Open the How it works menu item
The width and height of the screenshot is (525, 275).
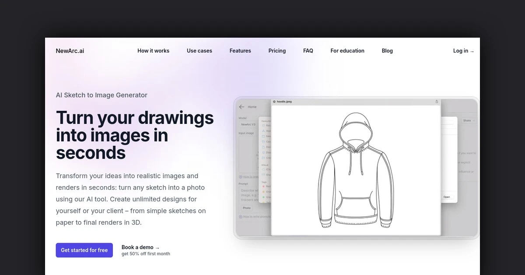(153, 51)
